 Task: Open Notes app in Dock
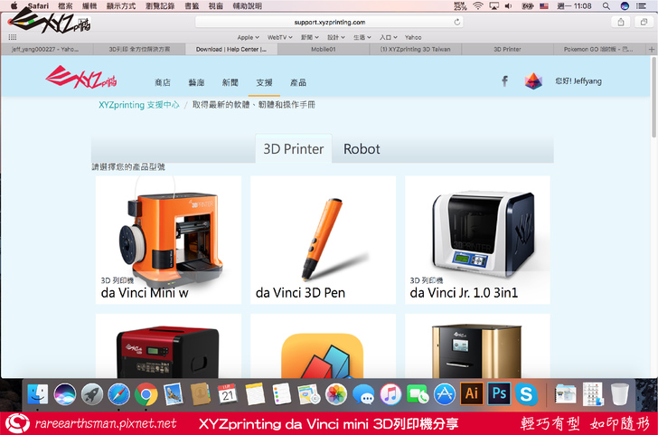click(x=255, y=394)
